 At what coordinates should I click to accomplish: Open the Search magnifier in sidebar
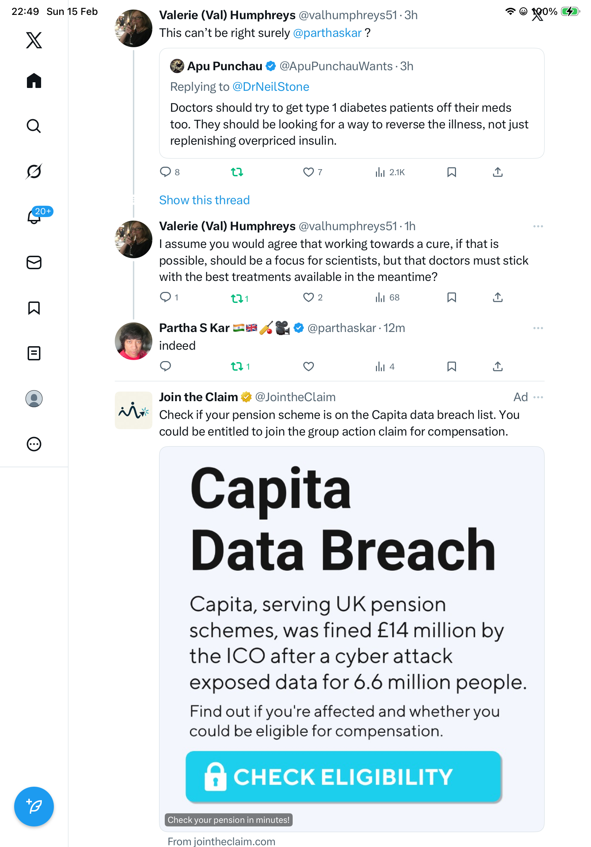[x=34, y=126]
